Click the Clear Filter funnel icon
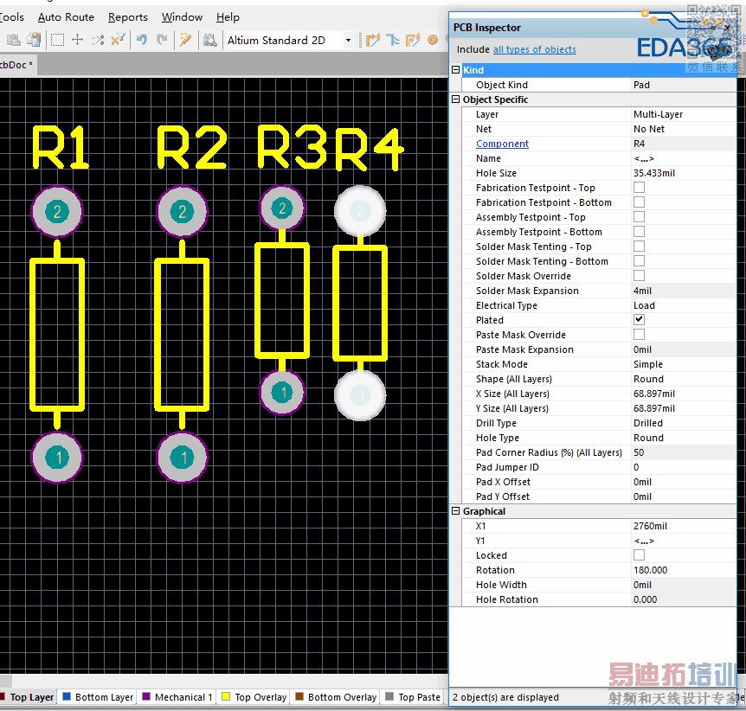Screen dimensions: 746x711 [x=119, y=40]
